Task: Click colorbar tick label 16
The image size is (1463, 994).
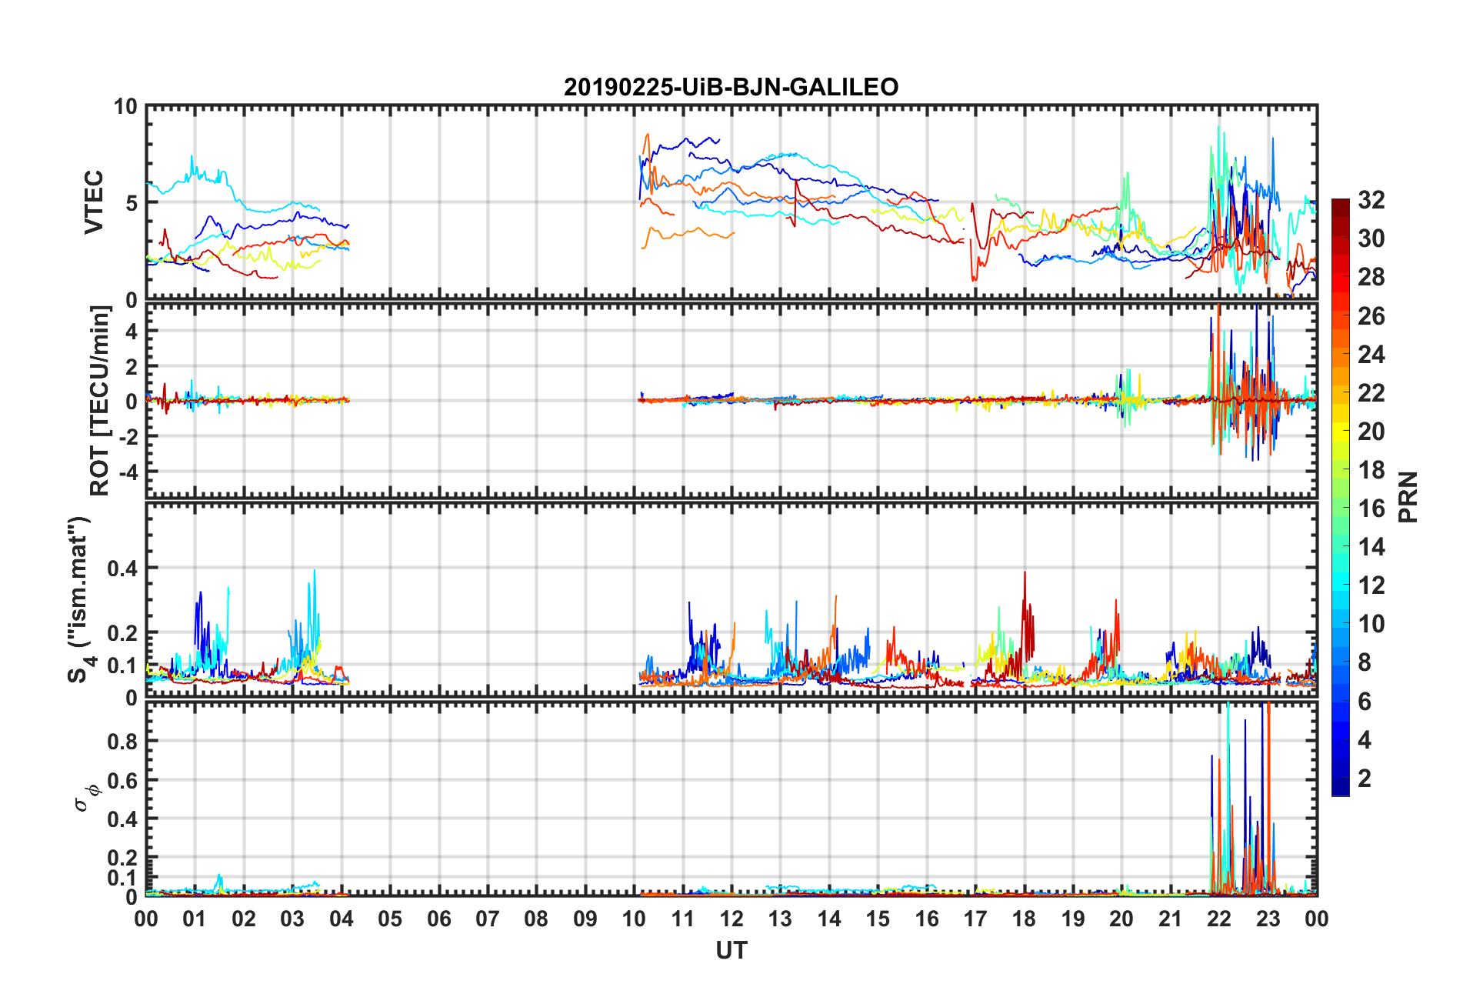Action: click(x=1371, y=508)
